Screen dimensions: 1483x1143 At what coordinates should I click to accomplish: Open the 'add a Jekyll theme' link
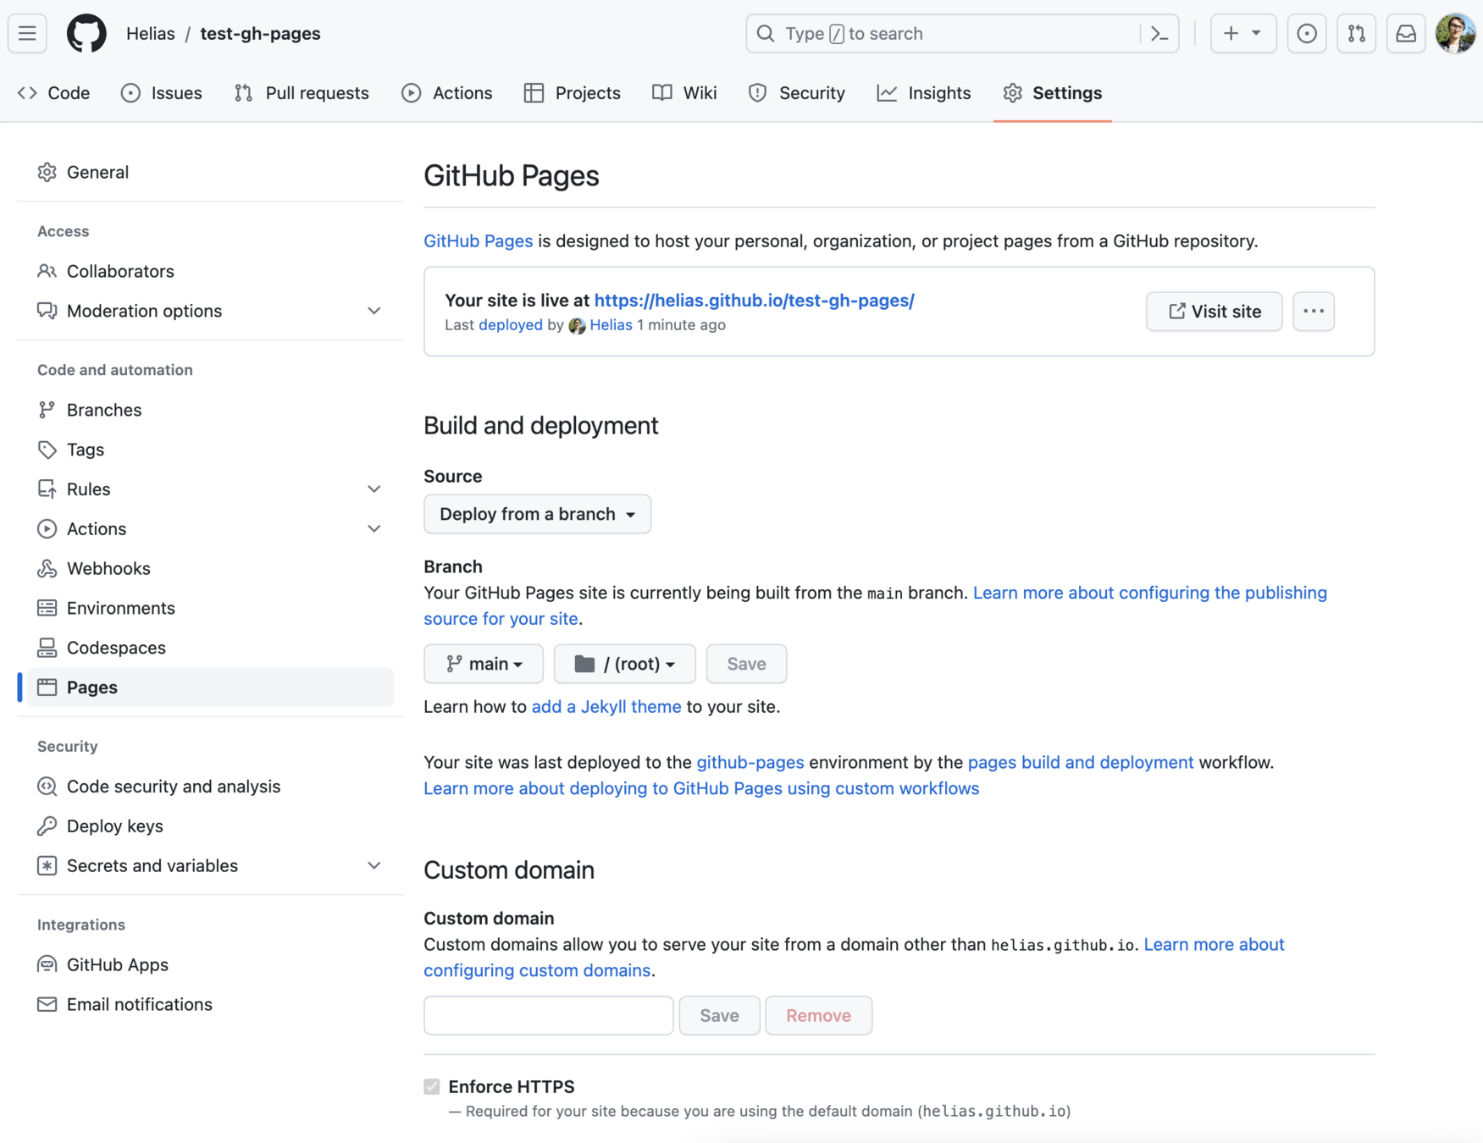point(606,707)
